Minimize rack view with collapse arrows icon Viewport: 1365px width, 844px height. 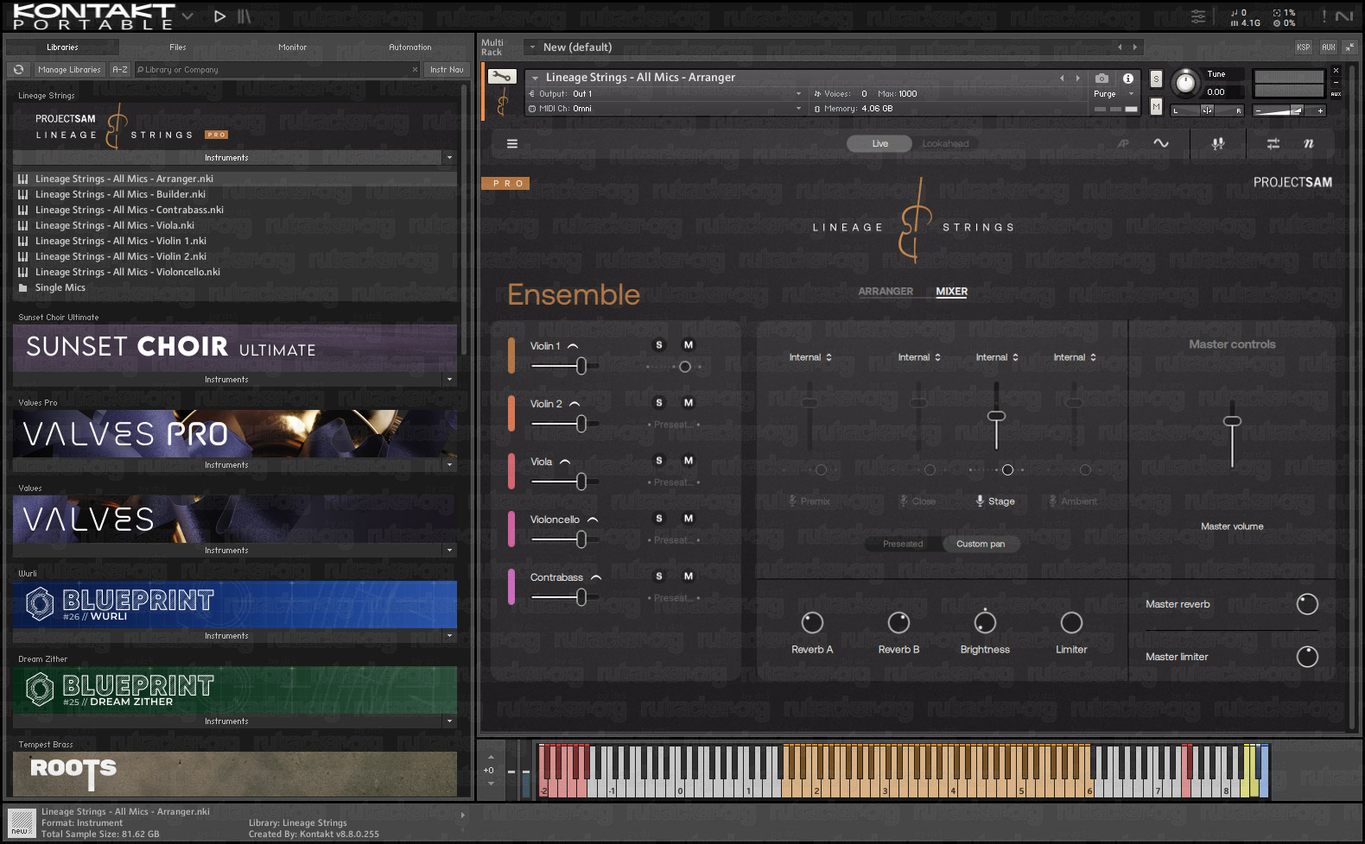[1349, 47]
